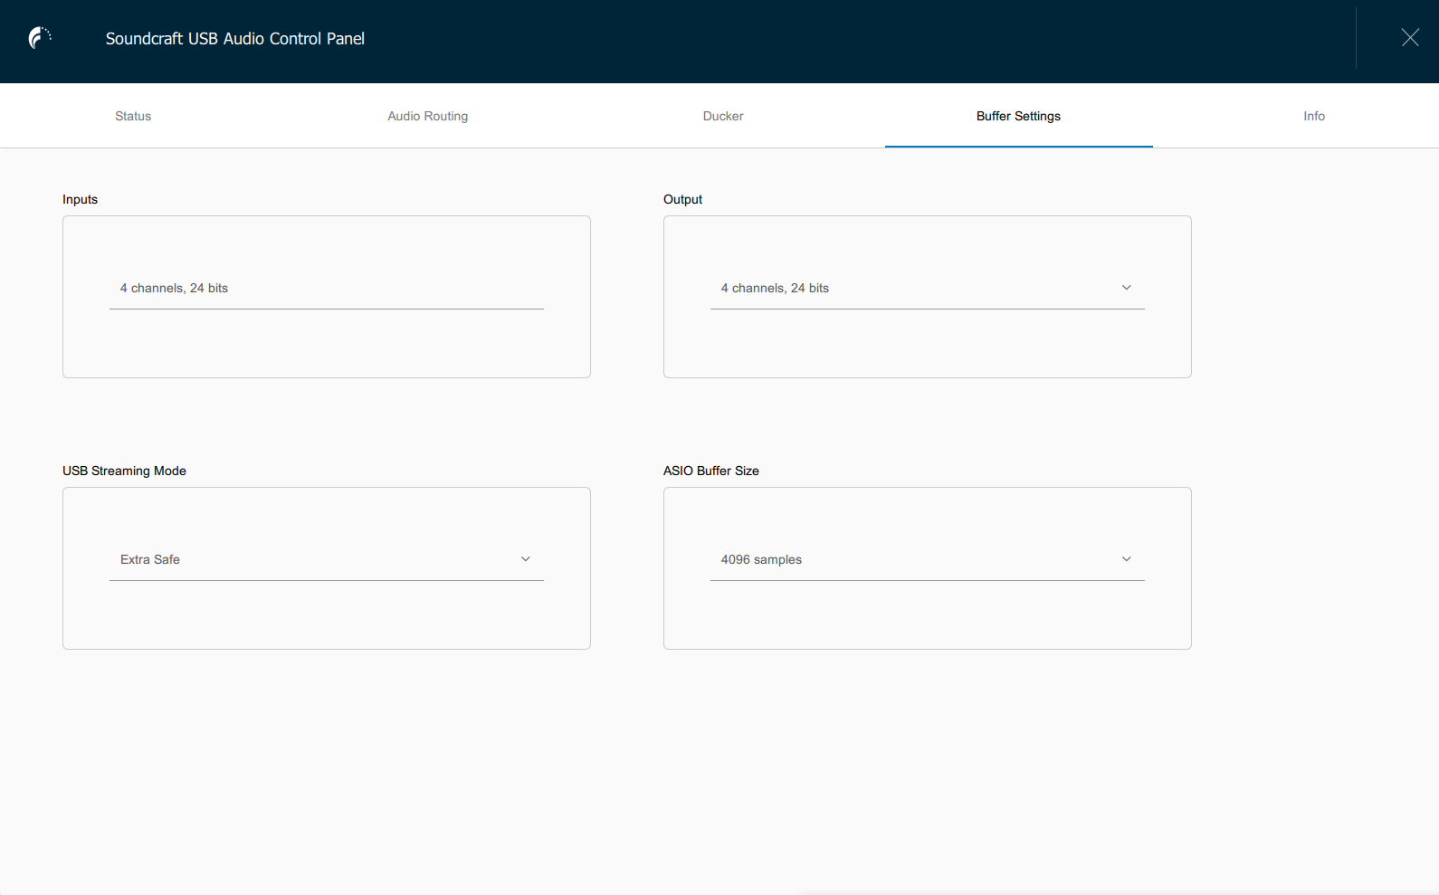The image size is (1439, 895).
Task: Click the Inputs section label
Action: tap(80, 199)
